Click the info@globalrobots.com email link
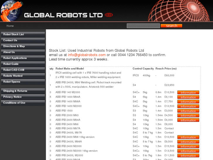 pos(87,55)
